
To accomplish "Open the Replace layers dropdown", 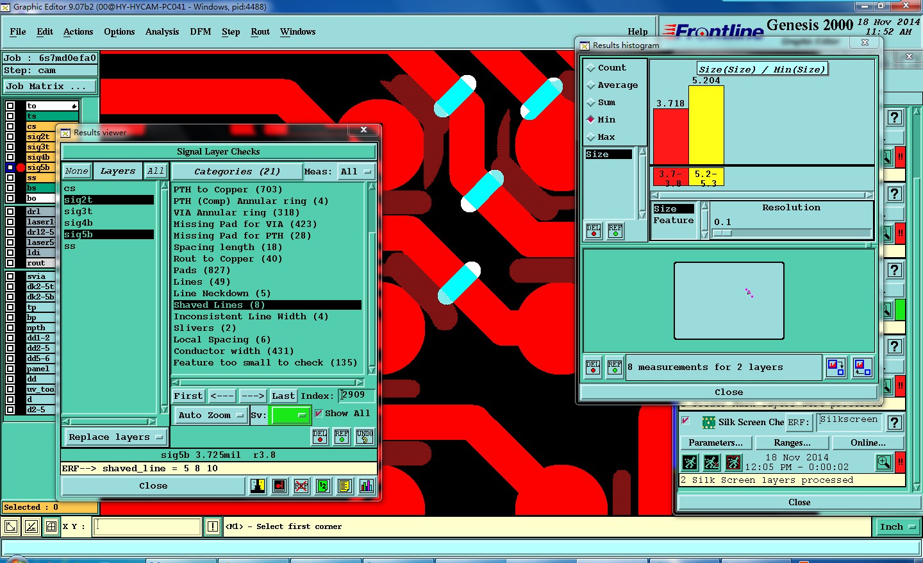I will point(115,437).
